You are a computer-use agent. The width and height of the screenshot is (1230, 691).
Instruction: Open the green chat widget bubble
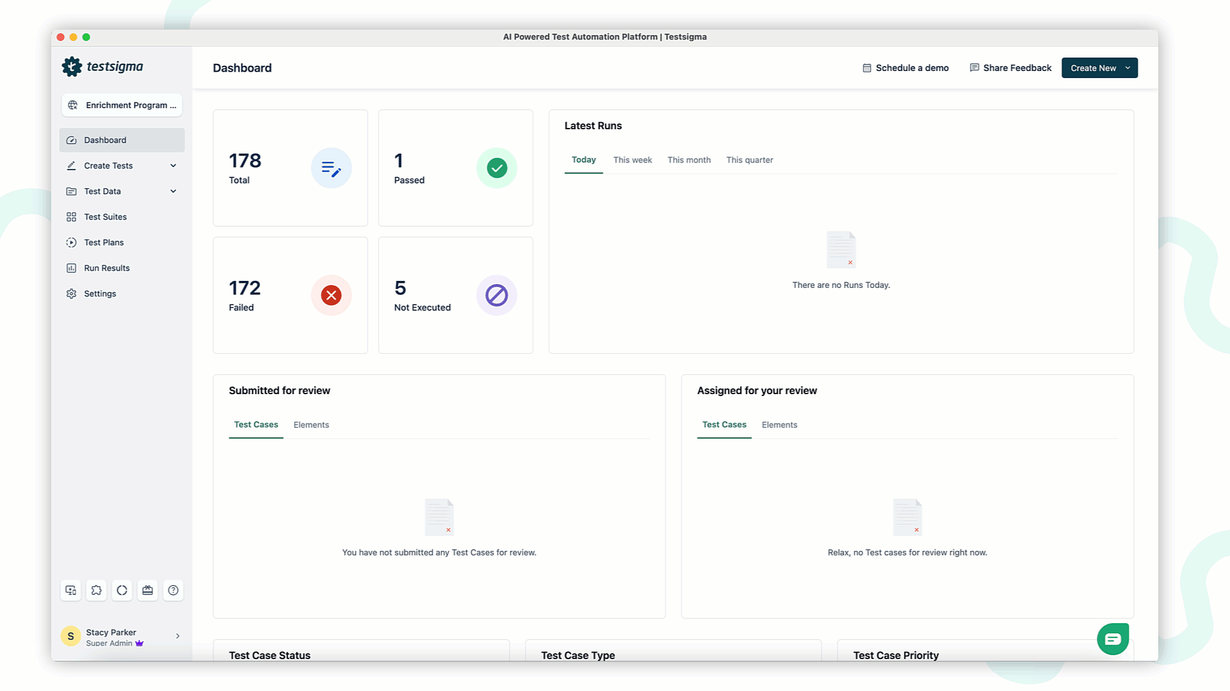tap(1113, 639)
